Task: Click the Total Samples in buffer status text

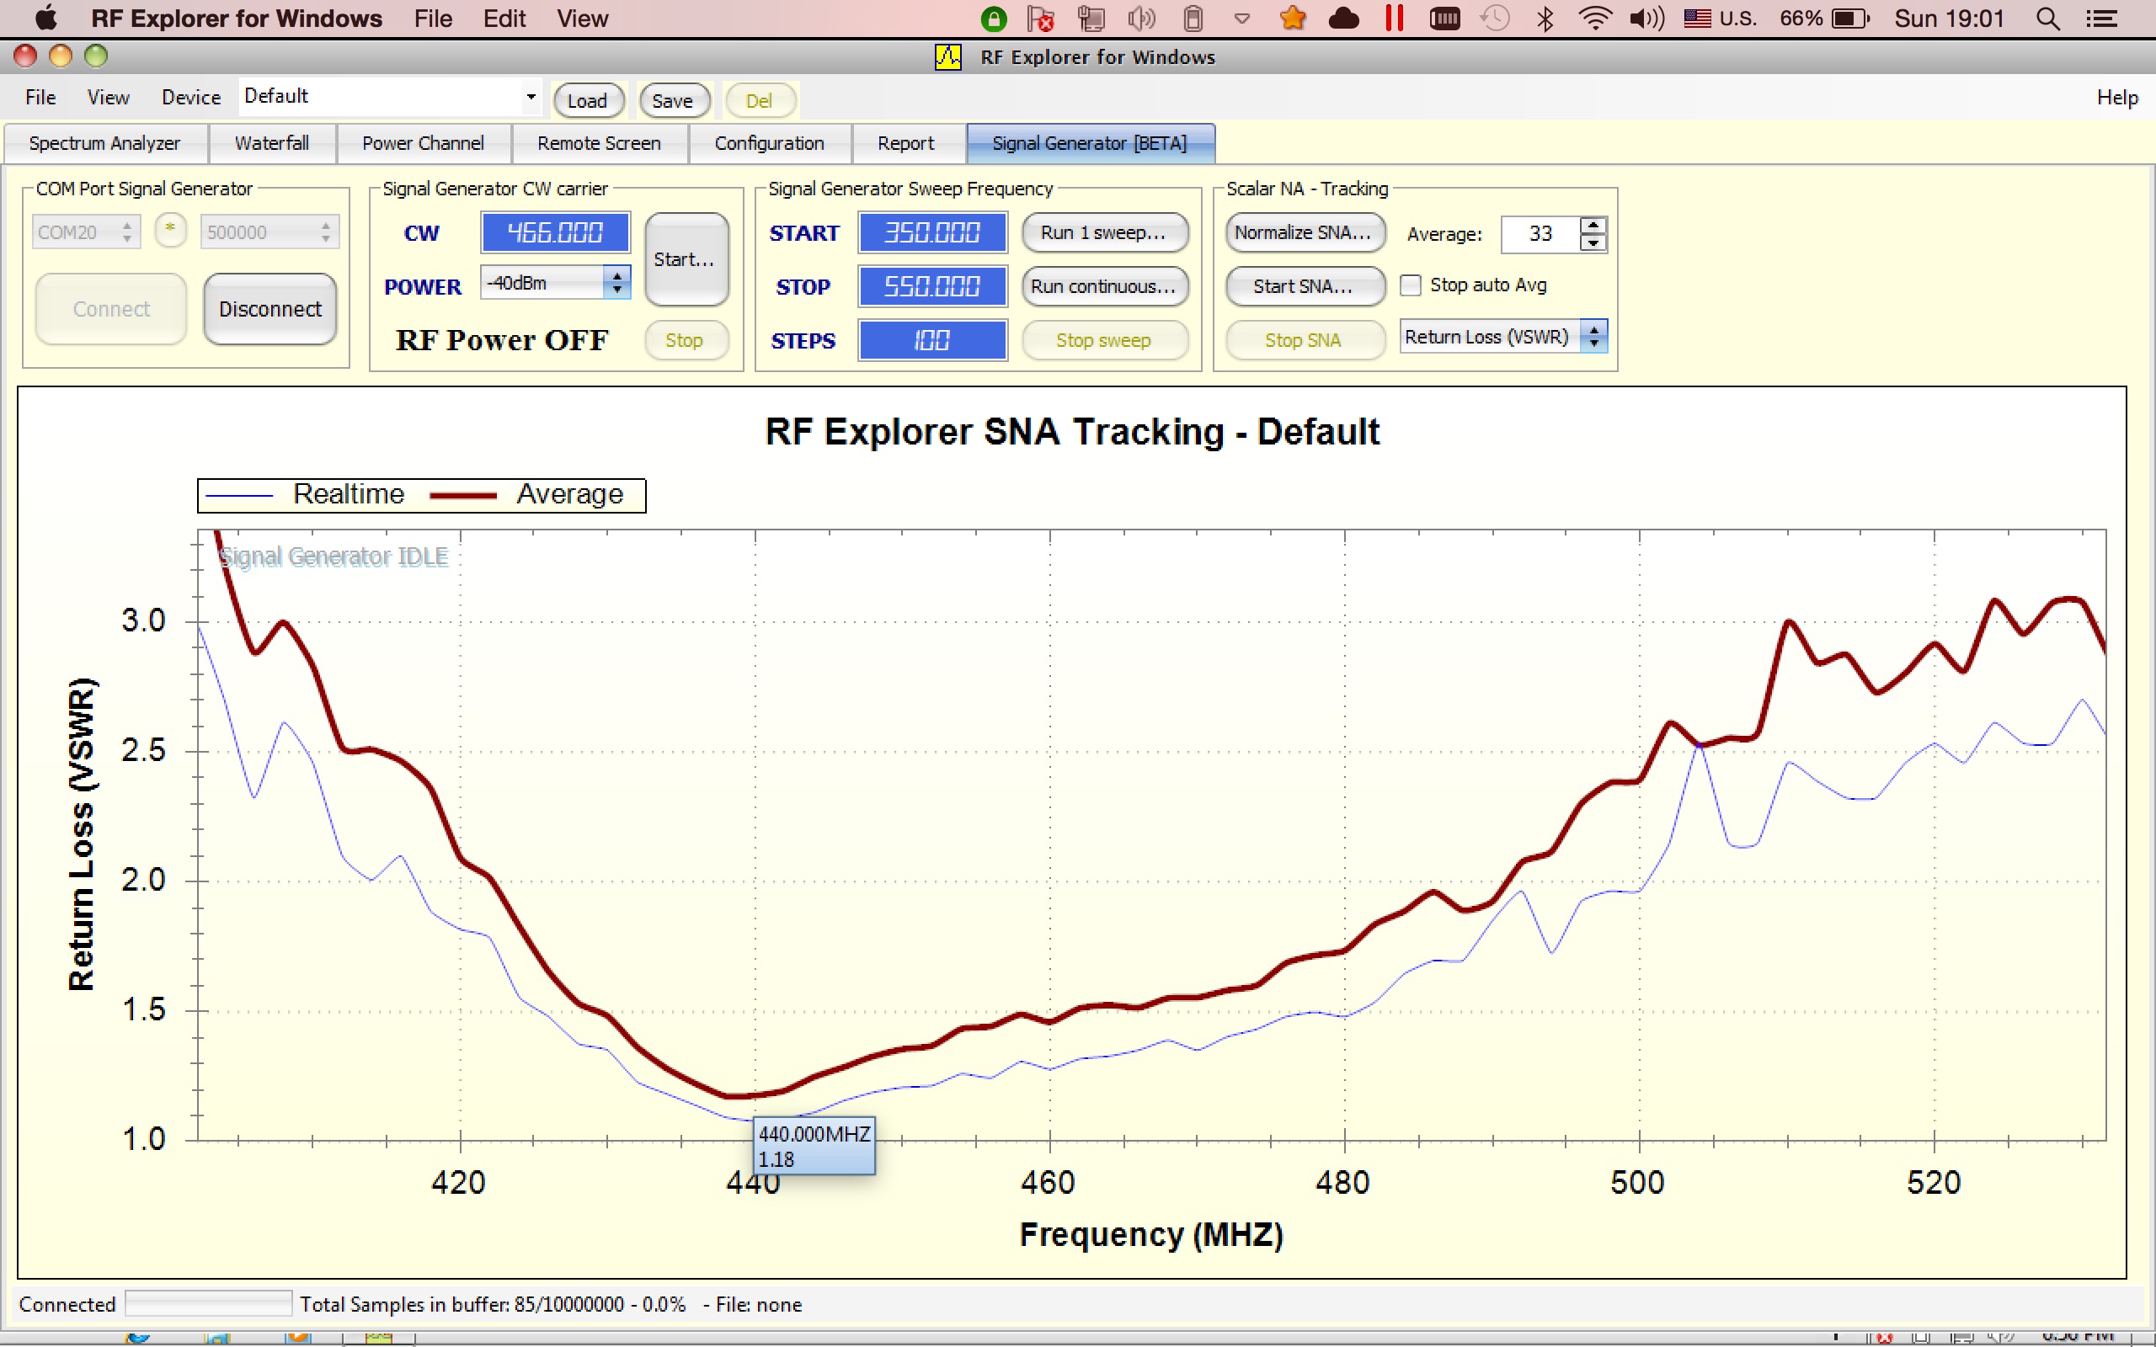Action: tap(492, 1304)
